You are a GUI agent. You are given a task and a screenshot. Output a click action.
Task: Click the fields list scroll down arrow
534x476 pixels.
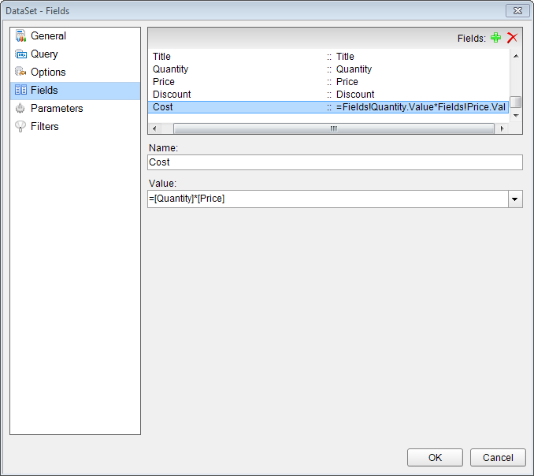[x=516, y=116]
